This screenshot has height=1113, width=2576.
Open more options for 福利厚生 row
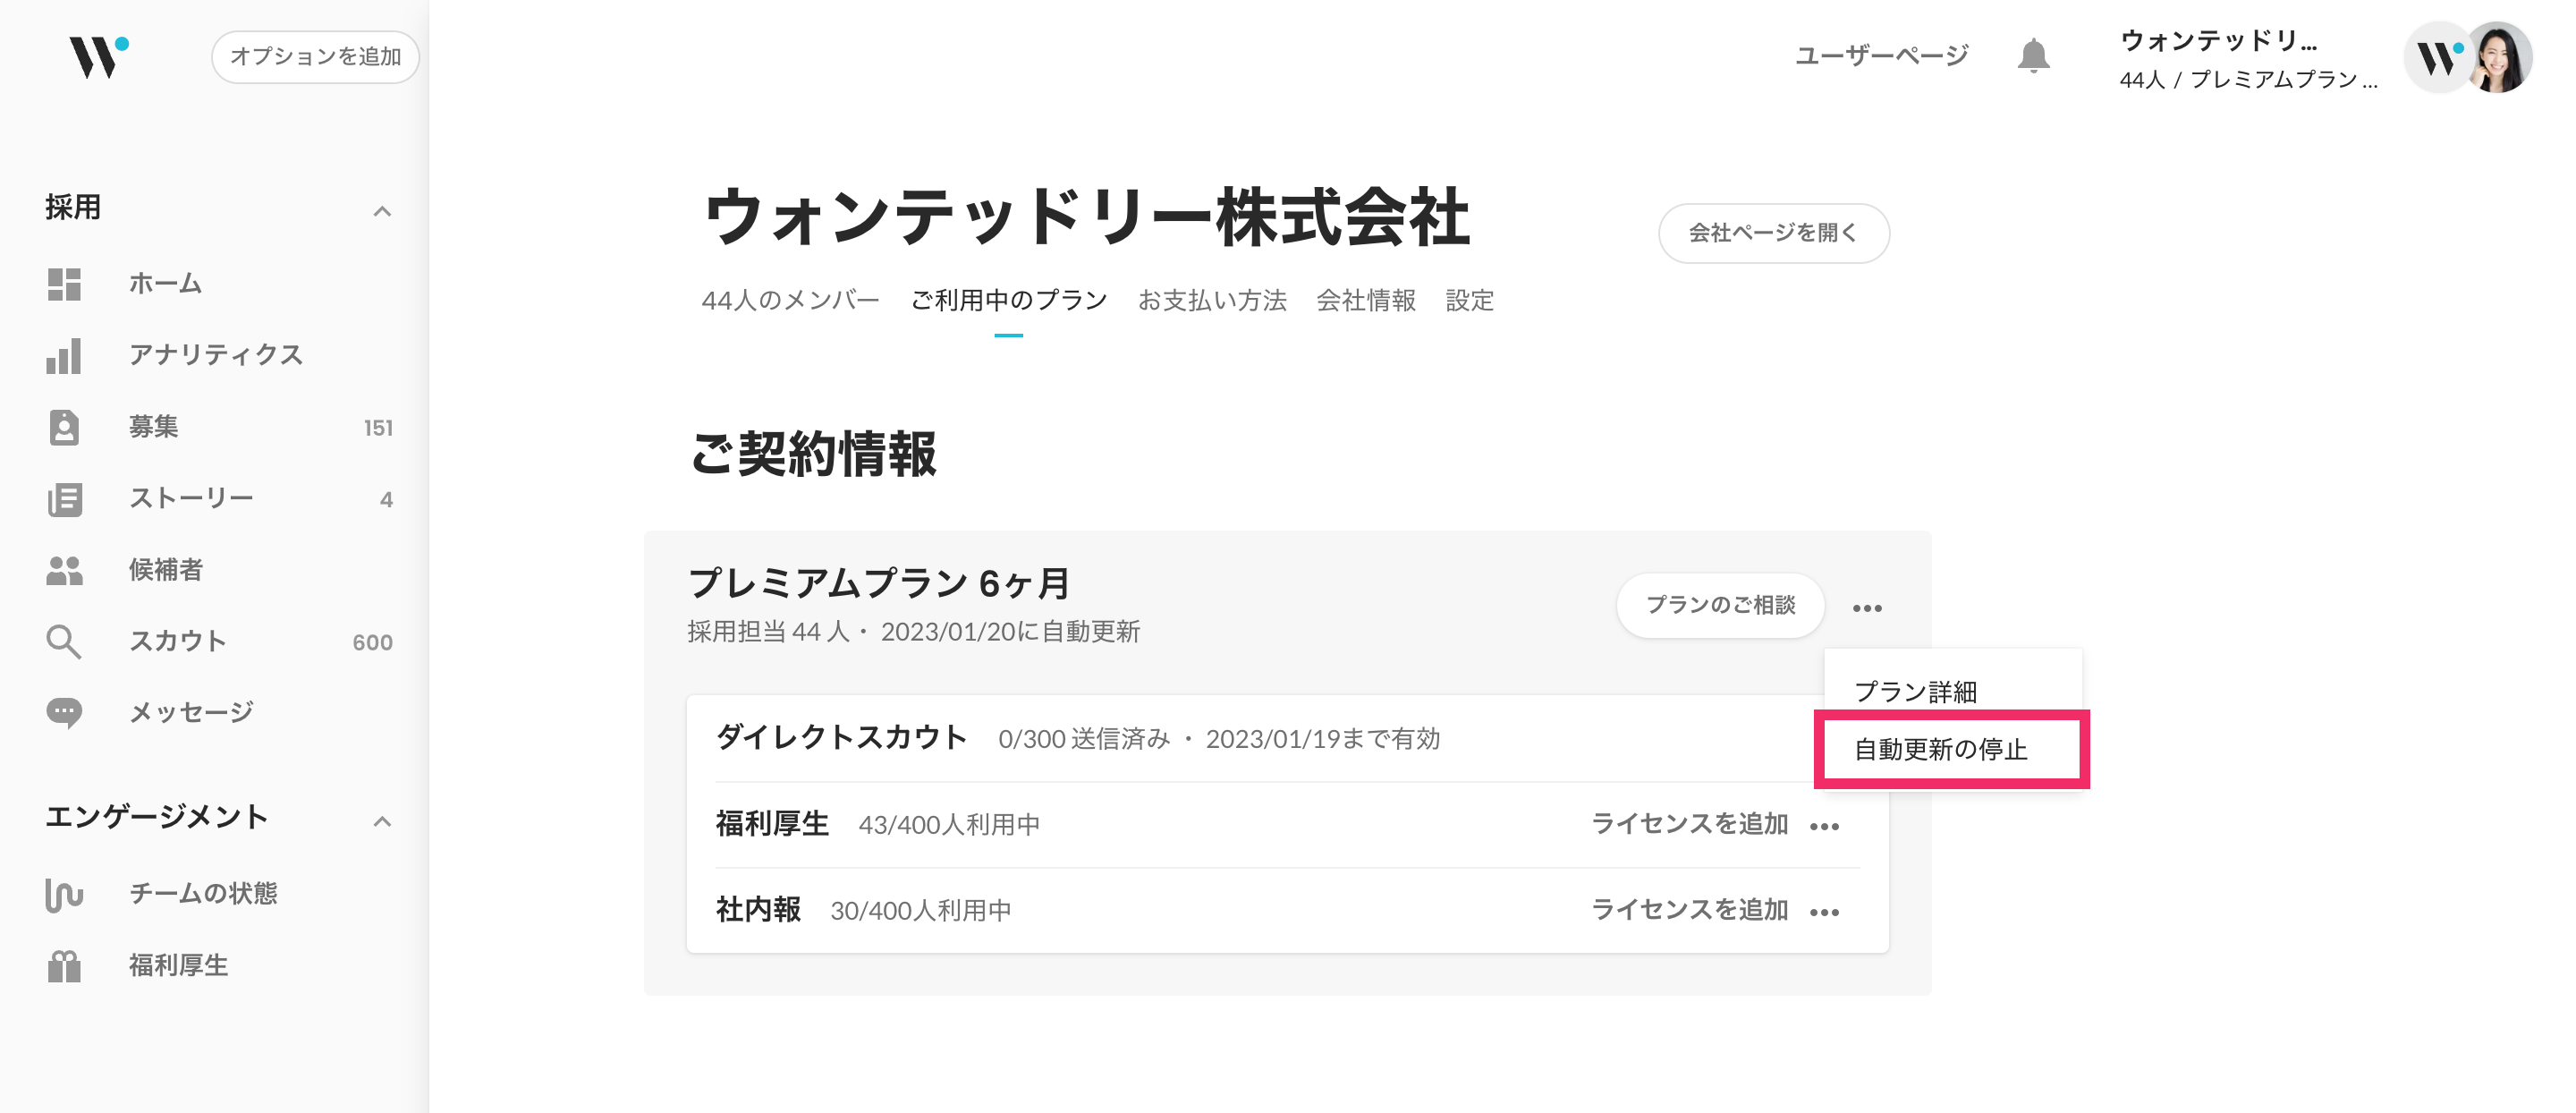click(1825, 825)
